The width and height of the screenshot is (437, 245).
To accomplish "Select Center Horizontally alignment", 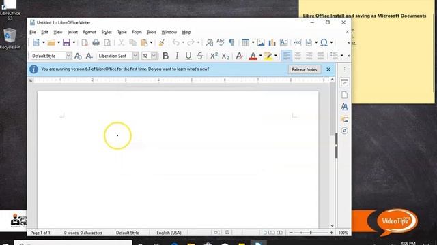I will [298, 56].
